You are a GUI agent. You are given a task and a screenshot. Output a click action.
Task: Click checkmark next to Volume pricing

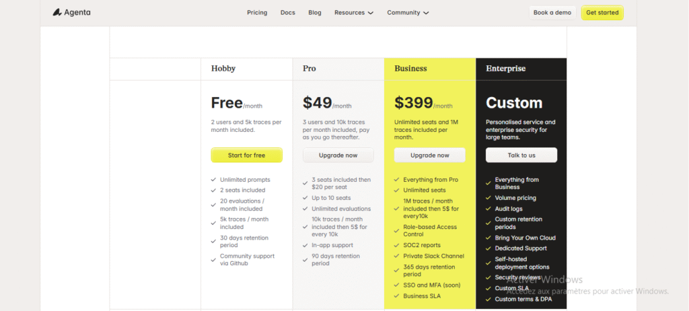(488, 198)
